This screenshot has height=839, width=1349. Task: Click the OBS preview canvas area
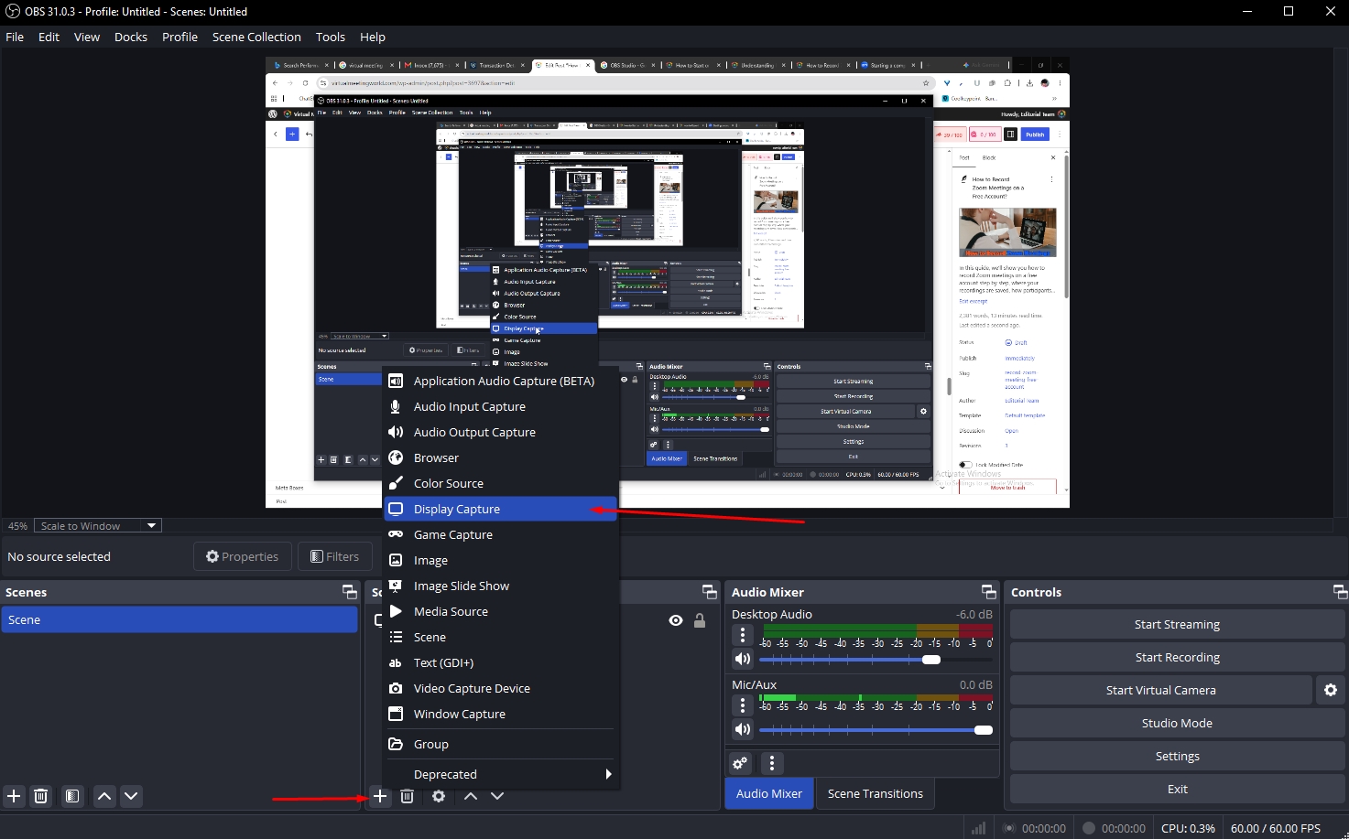[668, 283]
